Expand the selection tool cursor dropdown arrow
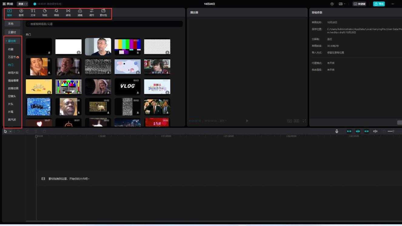402x226 pixels. click(10, 131)
